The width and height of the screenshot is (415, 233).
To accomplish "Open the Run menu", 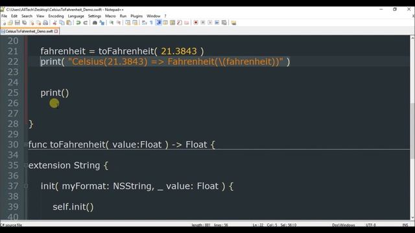I will click(123, 16).
